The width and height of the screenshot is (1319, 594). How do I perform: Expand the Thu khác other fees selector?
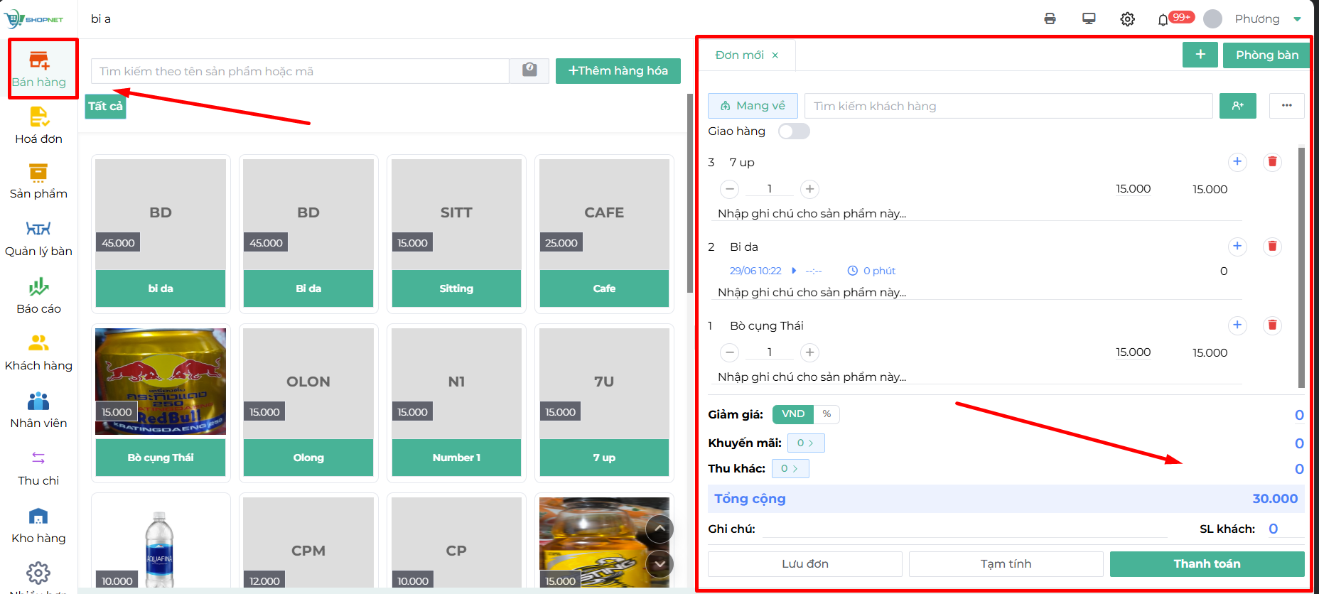[x=790, y=468]
